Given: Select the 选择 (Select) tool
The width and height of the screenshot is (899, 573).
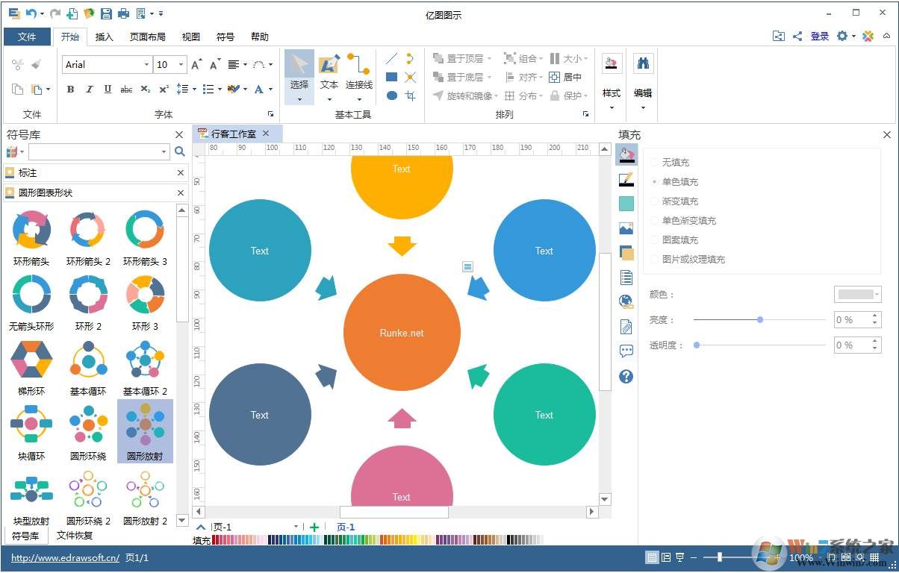Looking at the screenshot, I should pos(299,75).
